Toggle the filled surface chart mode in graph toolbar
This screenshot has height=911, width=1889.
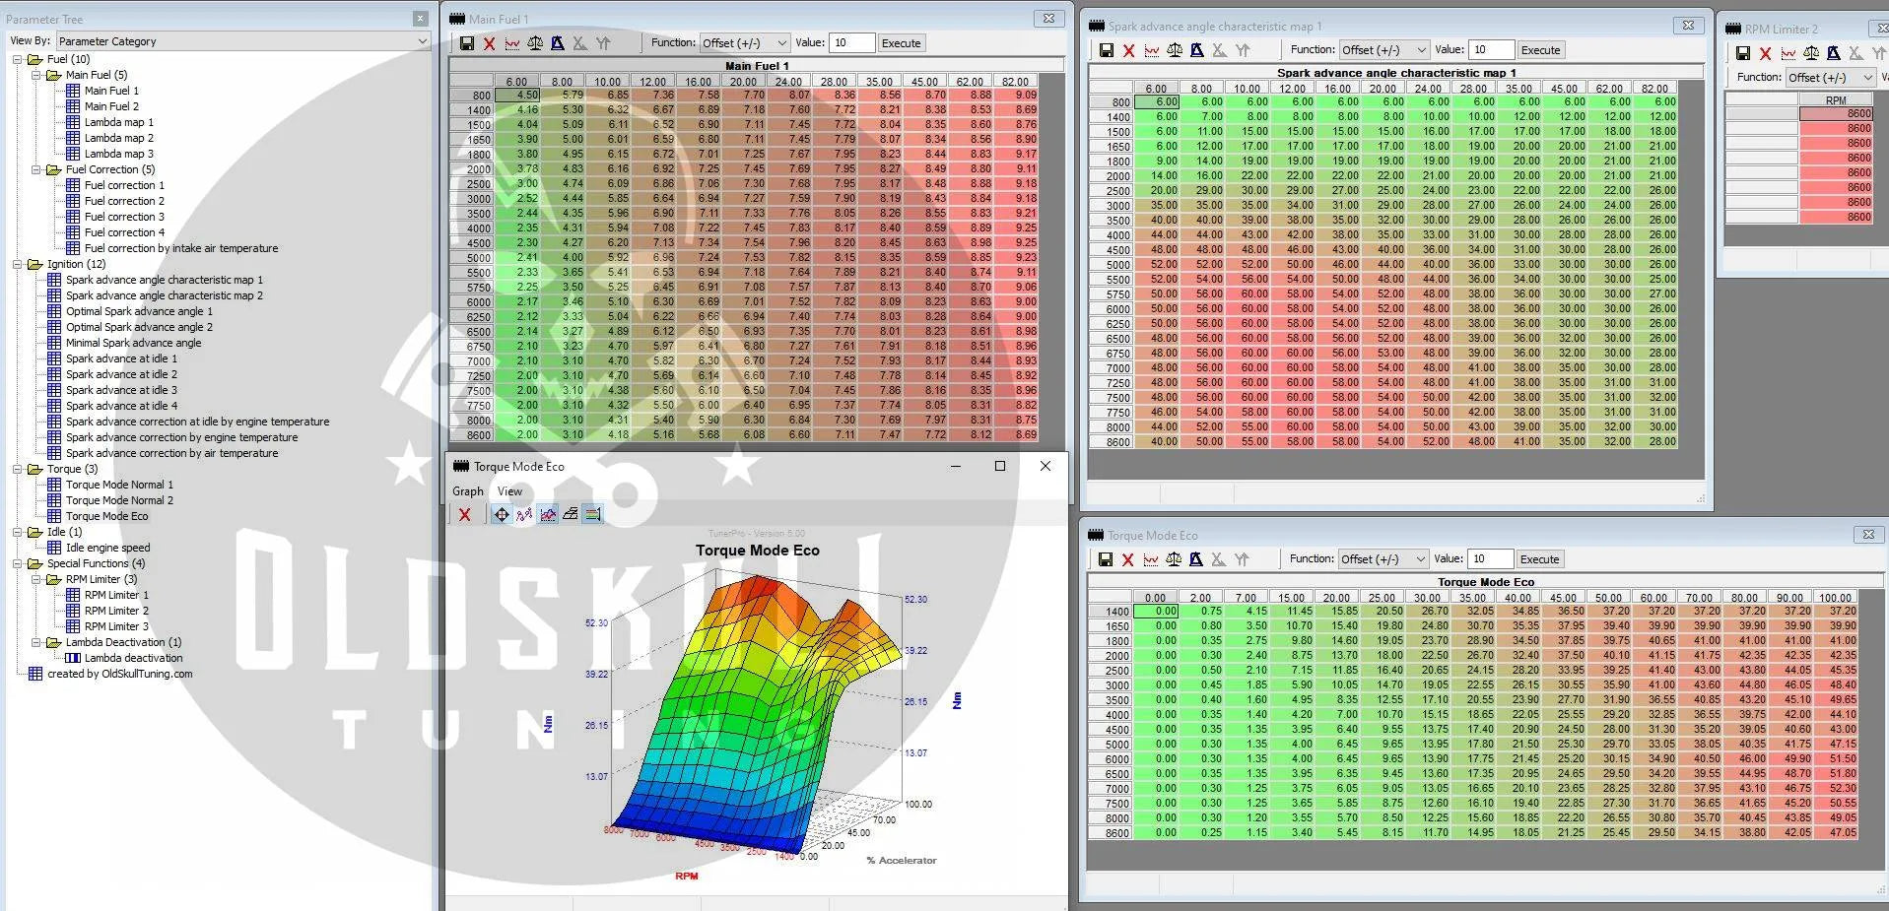548,514
